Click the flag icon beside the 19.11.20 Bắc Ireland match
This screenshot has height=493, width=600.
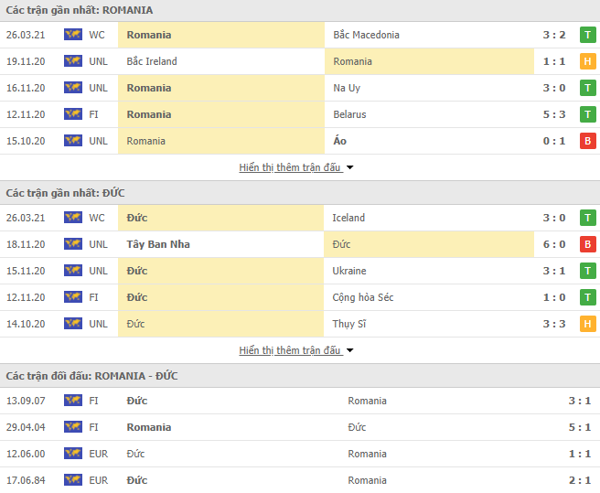pyautogui.click(x=72, y=61)
